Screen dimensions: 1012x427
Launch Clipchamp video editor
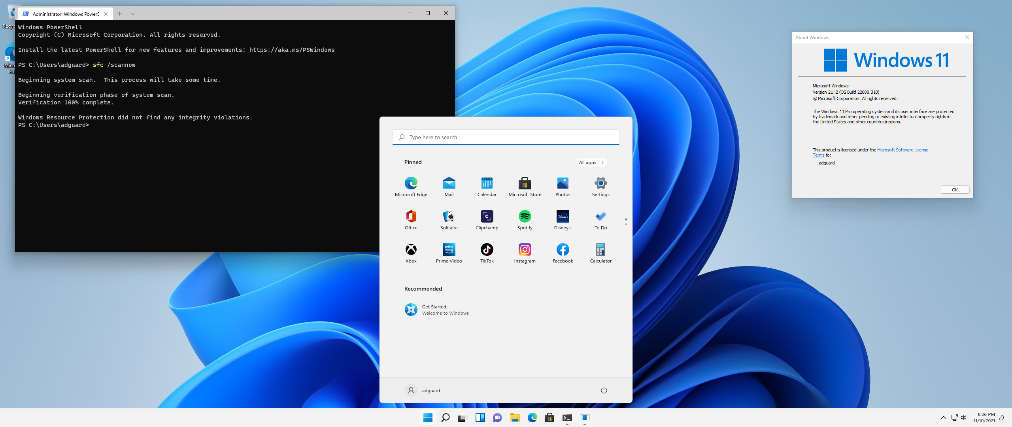(x=487, y=220)
